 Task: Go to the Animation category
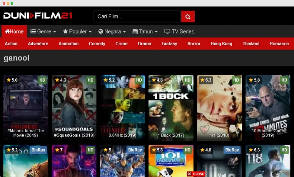pyautogui.click(x=69, y=44)
